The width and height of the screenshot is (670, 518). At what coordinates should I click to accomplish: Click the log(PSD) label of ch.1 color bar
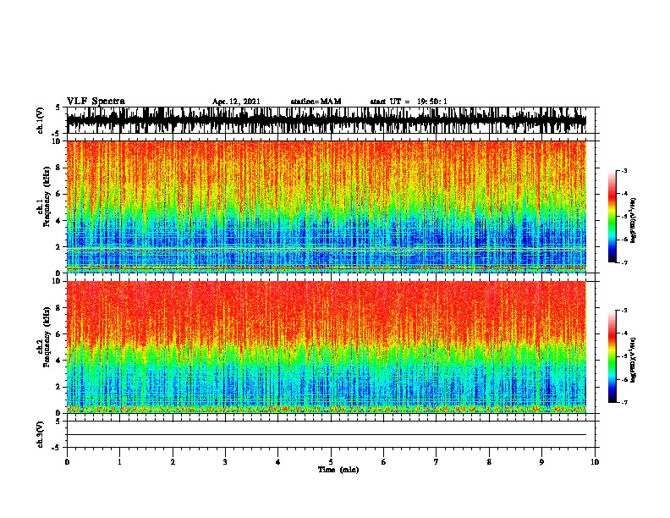(x=633, y=220)
